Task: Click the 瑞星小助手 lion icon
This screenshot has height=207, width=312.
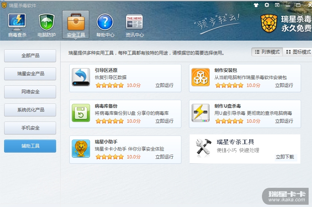Action: pos(81,149)
